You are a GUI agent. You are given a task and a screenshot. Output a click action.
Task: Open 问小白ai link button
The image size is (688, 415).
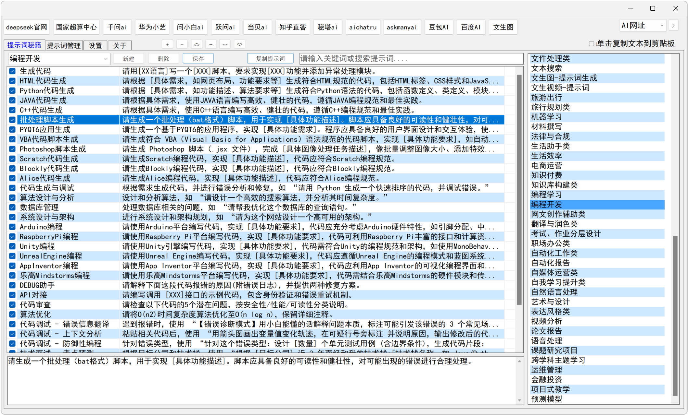190,27
